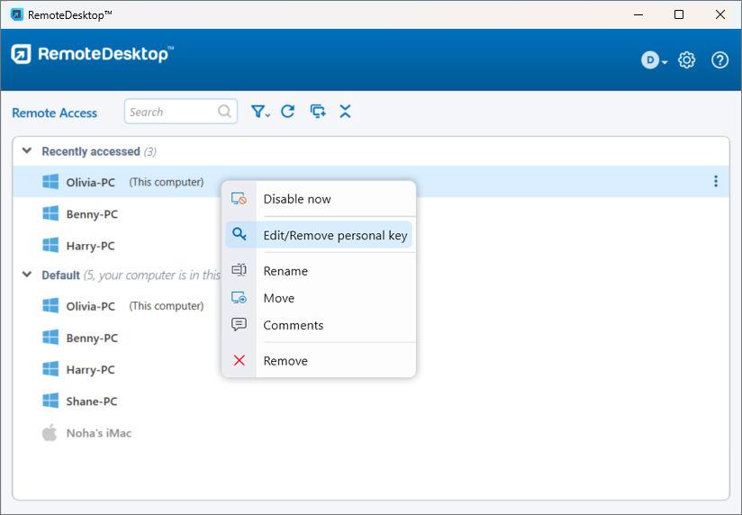Screen dimensions: 742x515
Task: Select Rename in the context menu
Action: click(285, 271)
